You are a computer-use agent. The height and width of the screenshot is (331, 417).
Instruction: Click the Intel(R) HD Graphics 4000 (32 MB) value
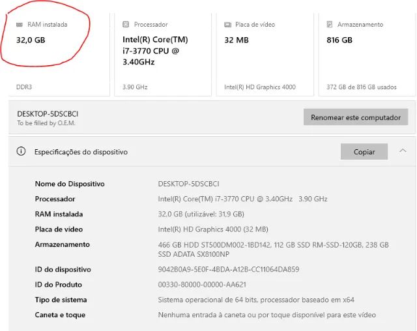tap(213, 229)
